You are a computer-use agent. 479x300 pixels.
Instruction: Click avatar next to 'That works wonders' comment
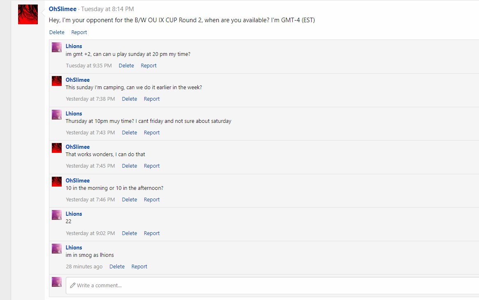coord(56,148)
